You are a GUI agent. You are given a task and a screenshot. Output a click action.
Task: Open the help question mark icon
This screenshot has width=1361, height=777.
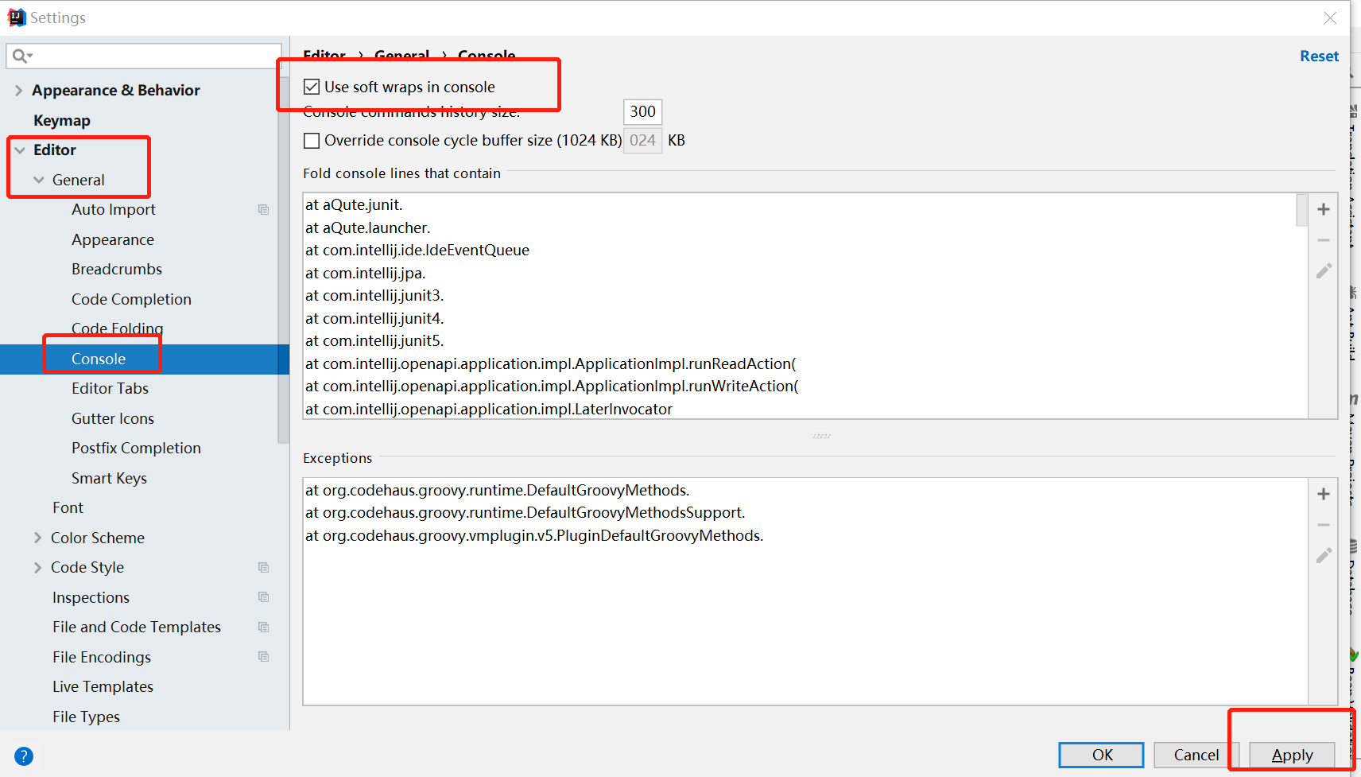24,756
